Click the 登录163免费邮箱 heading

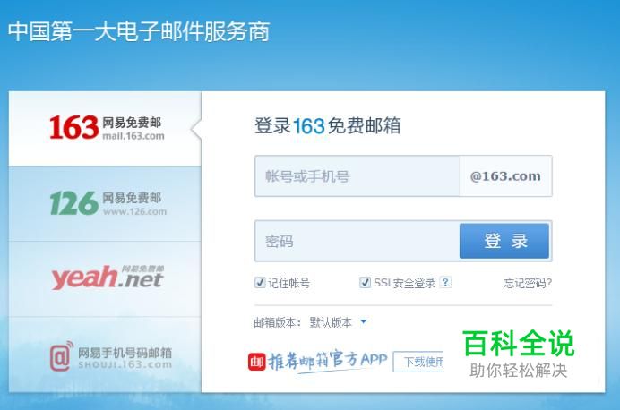click(x=327, y=125)
